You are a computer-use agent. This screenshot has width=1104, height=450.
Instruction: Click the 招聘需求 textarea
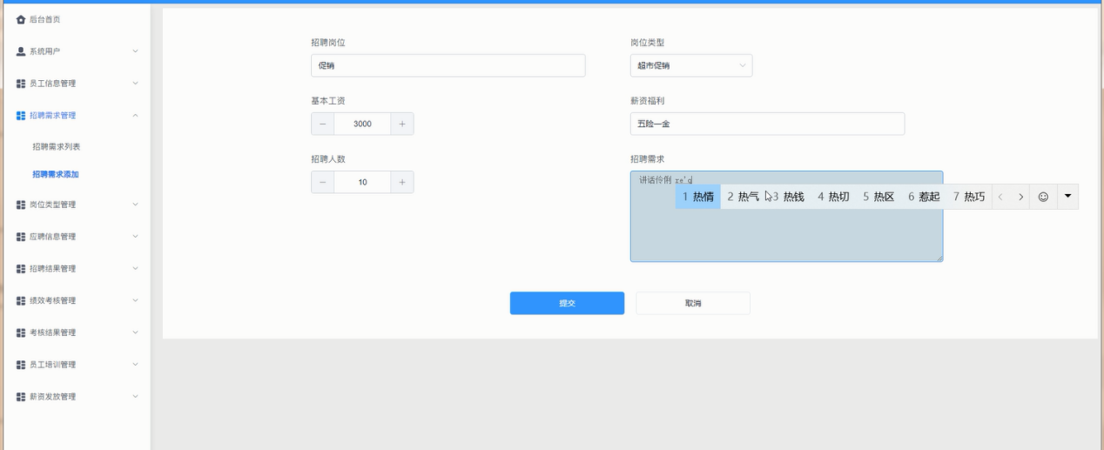pos(786,216)
